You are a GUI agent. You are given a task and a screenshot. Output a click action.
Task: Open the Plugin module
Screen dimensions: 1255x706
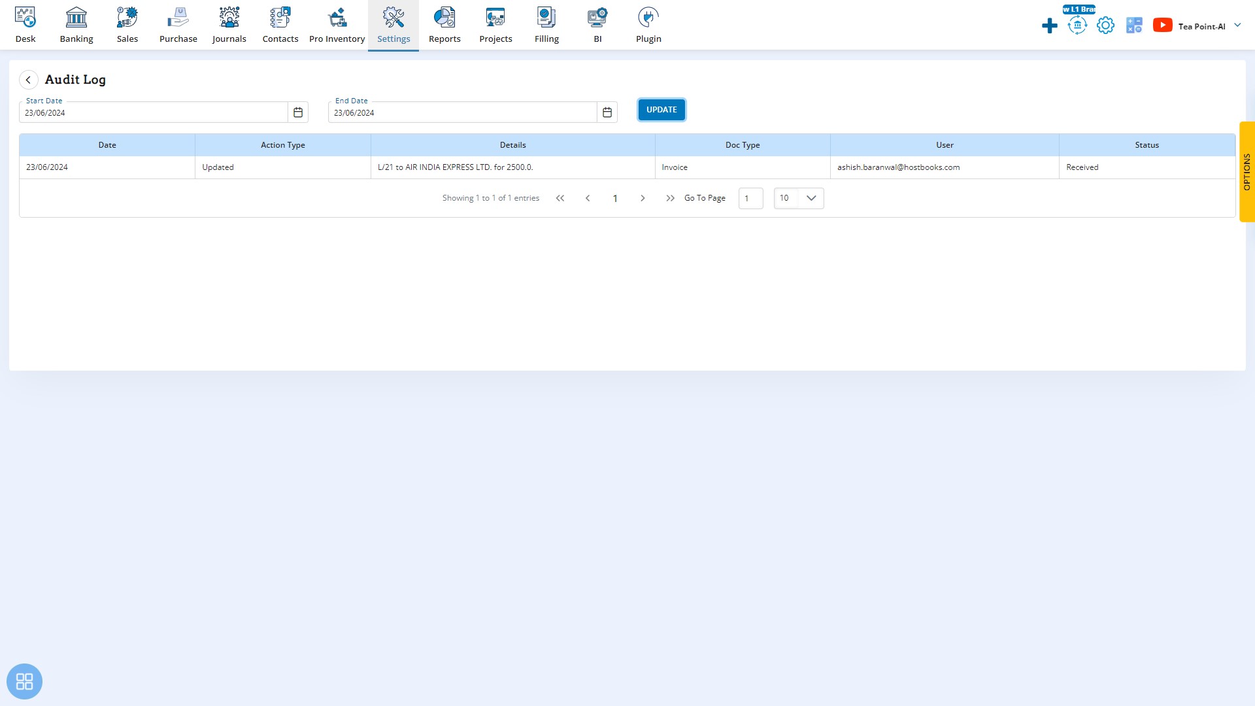pos(648,25)
